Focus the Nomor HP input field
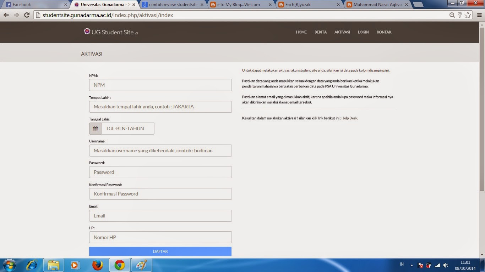The height and width of the screenshot is (272, 485). click(x=160, y=237)
